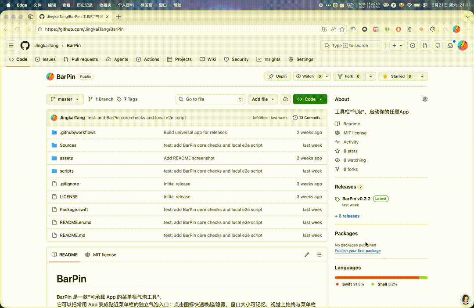The image size is (474, 308).
Task: Click the assistant avatar at bottom right
Action: pos(466,300)
